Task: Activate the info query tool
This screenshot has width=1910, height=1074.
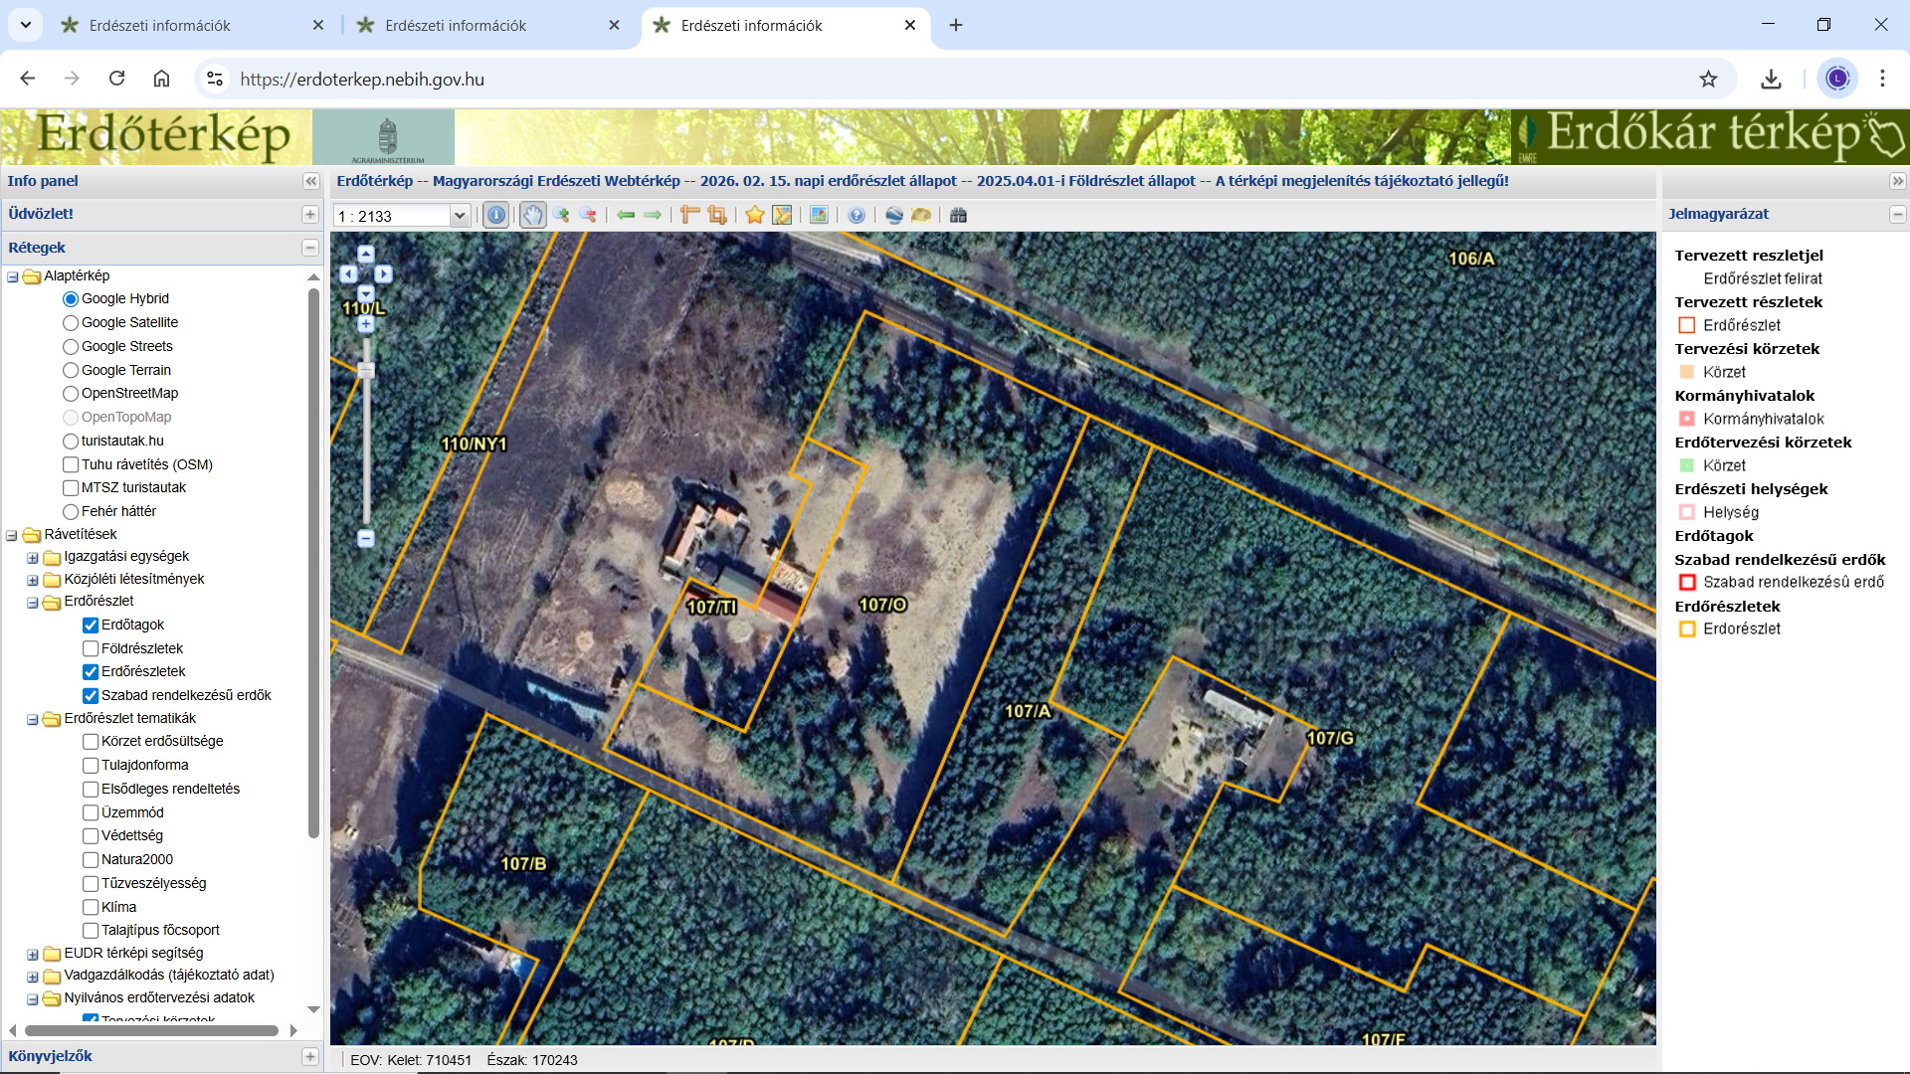Action: 495,215
